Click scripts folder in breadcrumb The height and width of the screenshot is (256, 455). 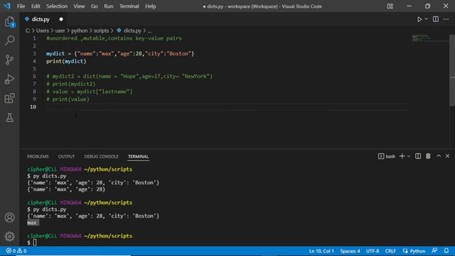(x=101, y=31)
